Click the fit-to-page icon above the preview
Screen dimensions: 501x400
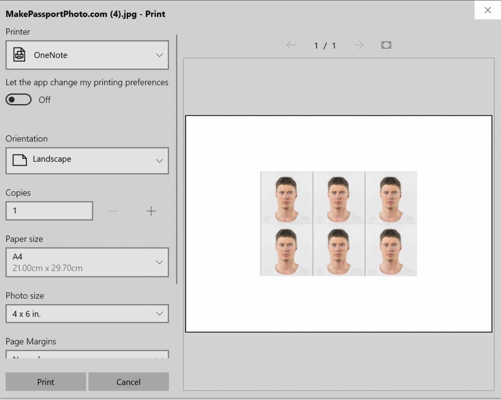tap(386, 44)
